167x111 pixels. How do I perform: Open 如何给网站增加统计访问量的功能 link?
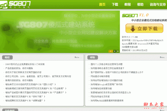(107, 80)
